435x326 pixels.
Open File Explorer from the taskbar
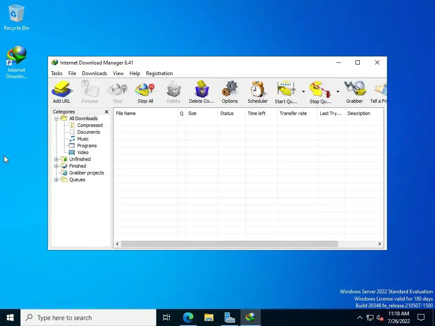click(209, 318)
